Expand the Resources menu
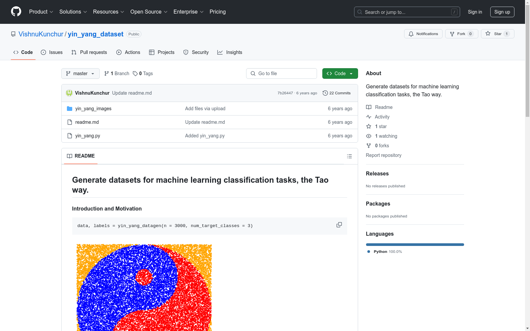This screenshot has height=331, width=530. click(x=109, y=12)
